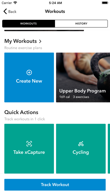The image size is (110, 196).
Task: Click the battery indicator icon
Action: (105, 3)
